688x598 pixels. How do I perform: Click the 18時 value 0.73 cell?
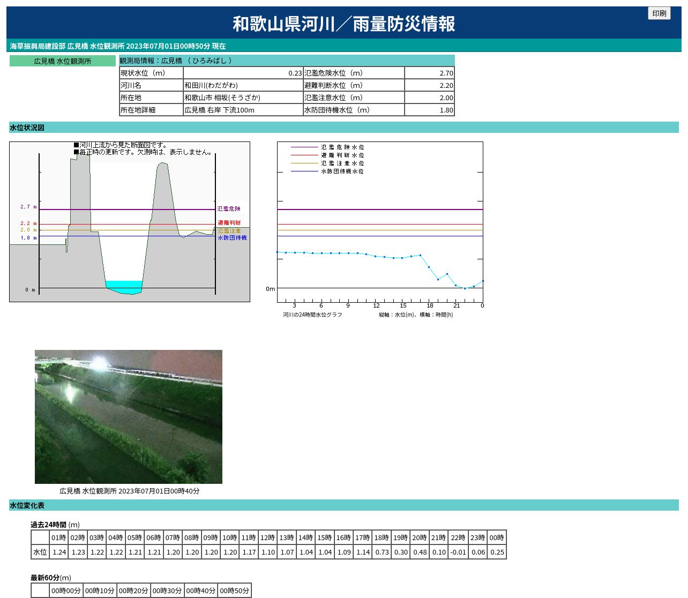382,552
